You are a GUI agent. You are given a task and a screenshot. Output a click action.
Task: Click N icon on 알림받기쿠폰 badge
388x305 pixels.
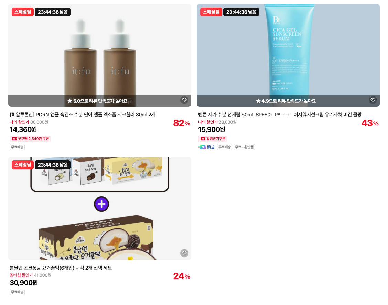pos(203,139)
